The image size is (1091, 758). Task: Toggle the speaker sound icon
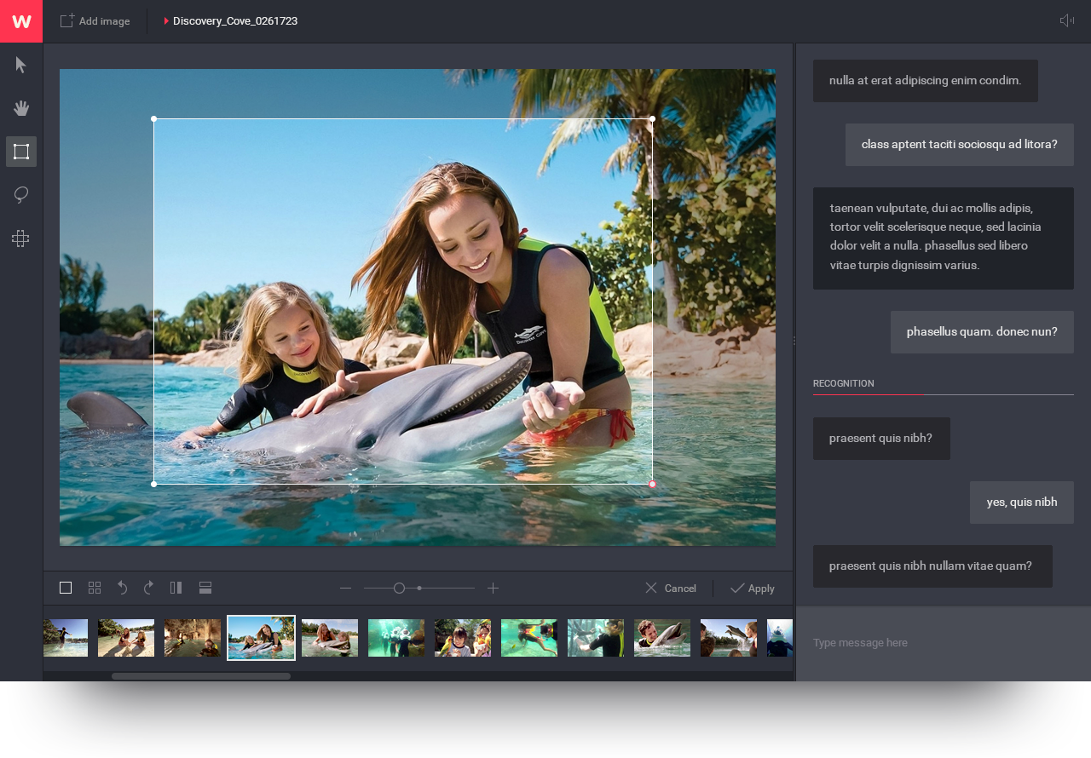coord(1066,20)
